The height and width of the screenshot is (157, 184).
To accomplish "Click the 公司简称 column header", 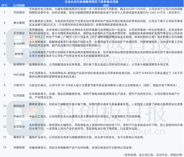I will (19, 6).
